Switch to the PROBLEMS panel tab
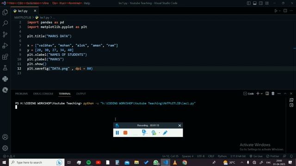Image resolution: width=296 pixels, height=166 pixels. pyautogui.click(x=21, y=94)
